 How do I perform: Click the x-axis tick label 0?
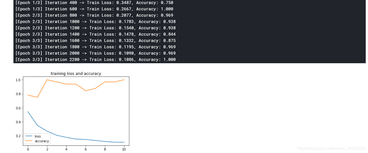(28, 149)
